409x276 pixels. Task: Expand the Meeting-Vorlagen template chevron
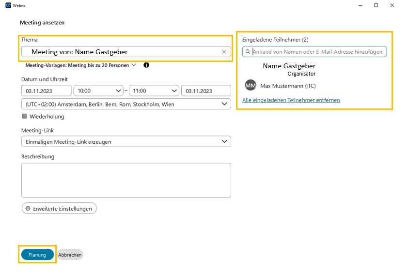pyautogui.click(x=134, y=65)
